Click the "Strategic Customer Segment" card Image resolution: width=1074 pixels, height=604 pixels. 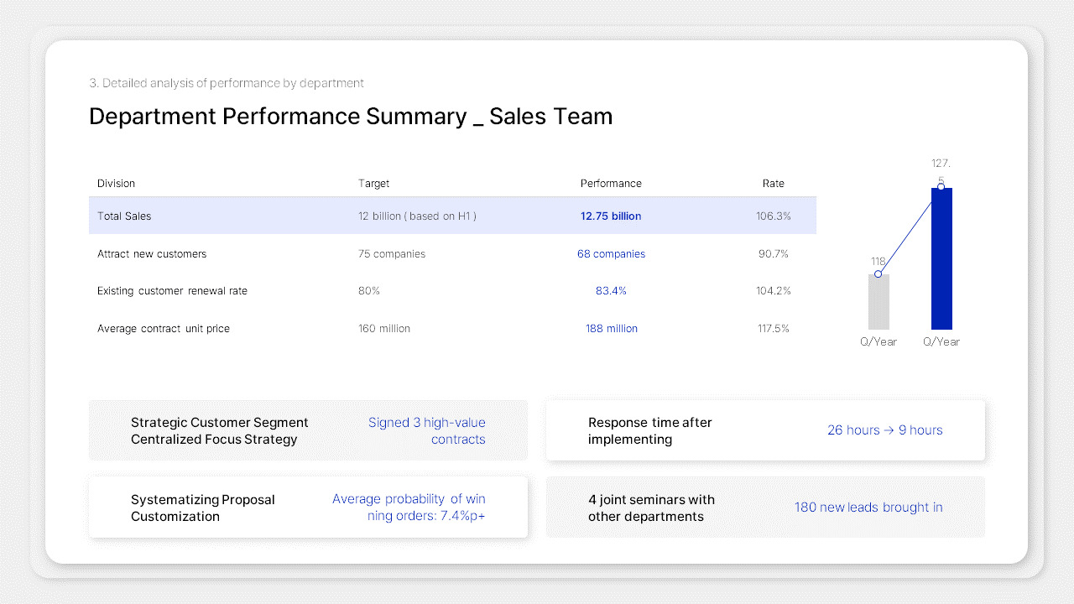[219, 430]
